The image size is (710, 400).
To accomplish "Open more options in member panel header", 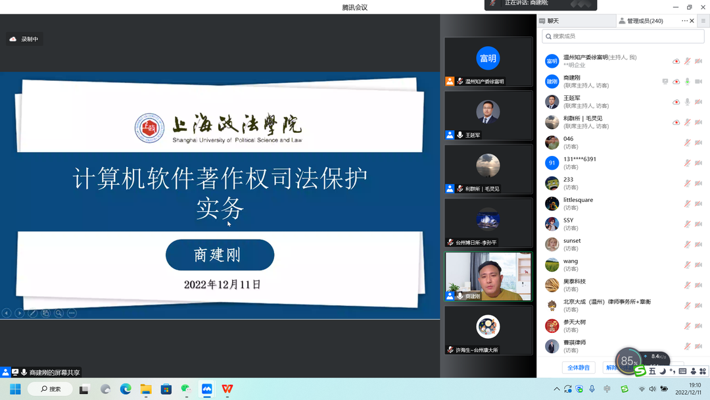I will tap(684, 21).
